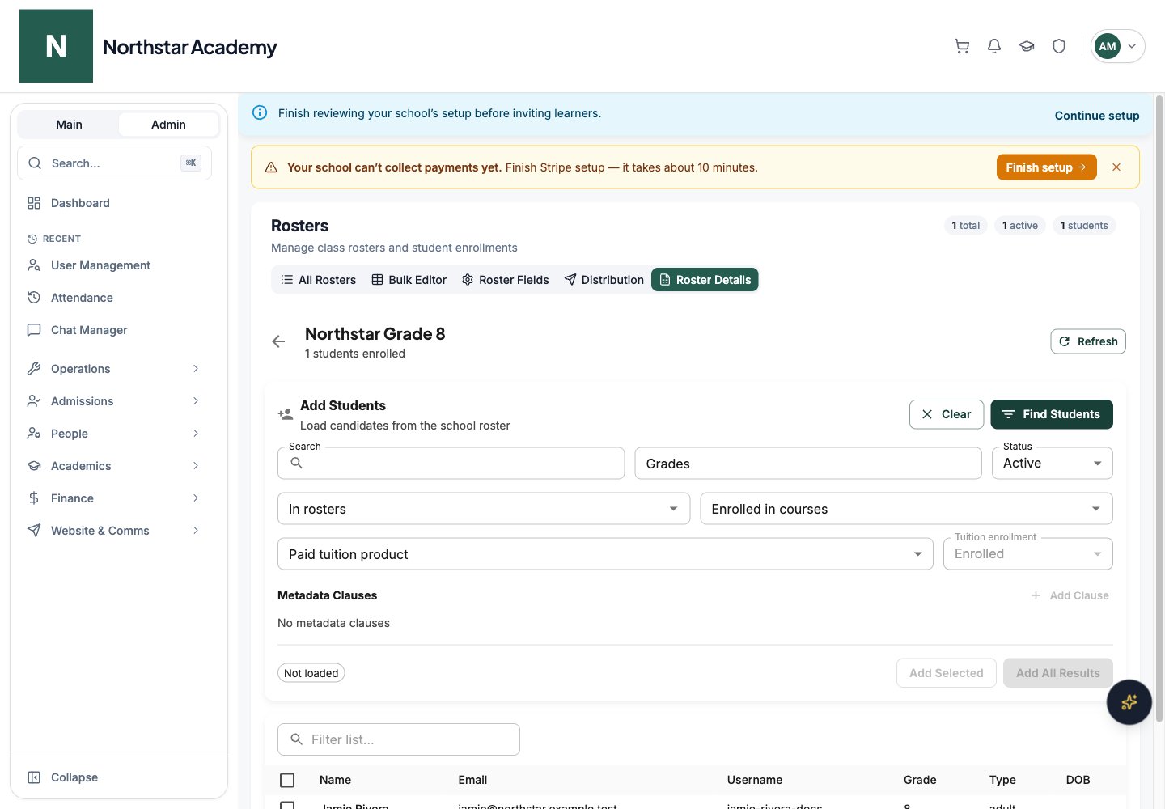Open the In rosters dropdown
The width and height of the screenshot is (1165, 809).
484,509
